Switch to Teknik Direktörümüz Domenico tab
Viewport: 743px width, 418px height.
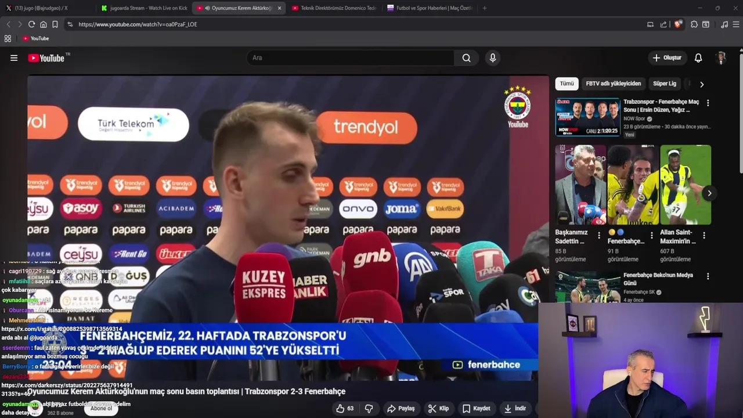tap(334, 8)
